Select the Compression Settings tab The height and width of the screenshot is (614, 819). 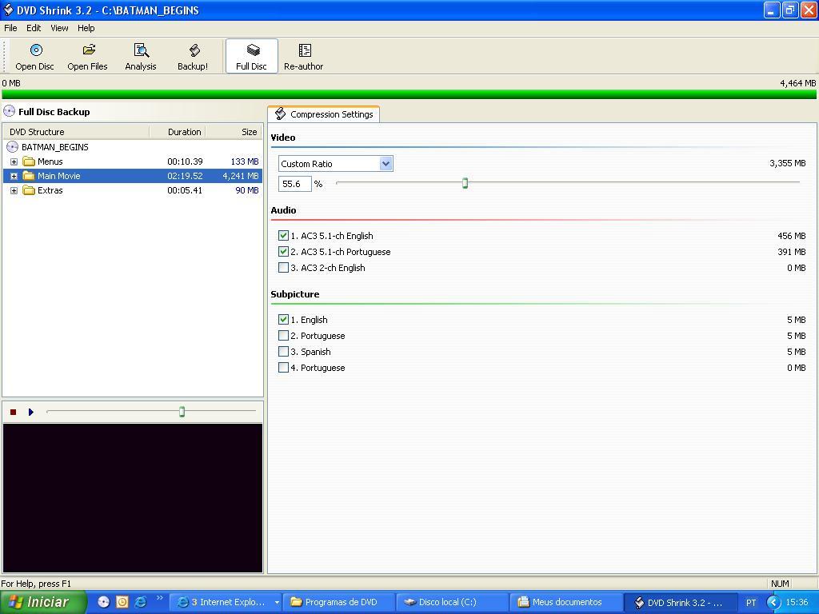click(324, 114)
